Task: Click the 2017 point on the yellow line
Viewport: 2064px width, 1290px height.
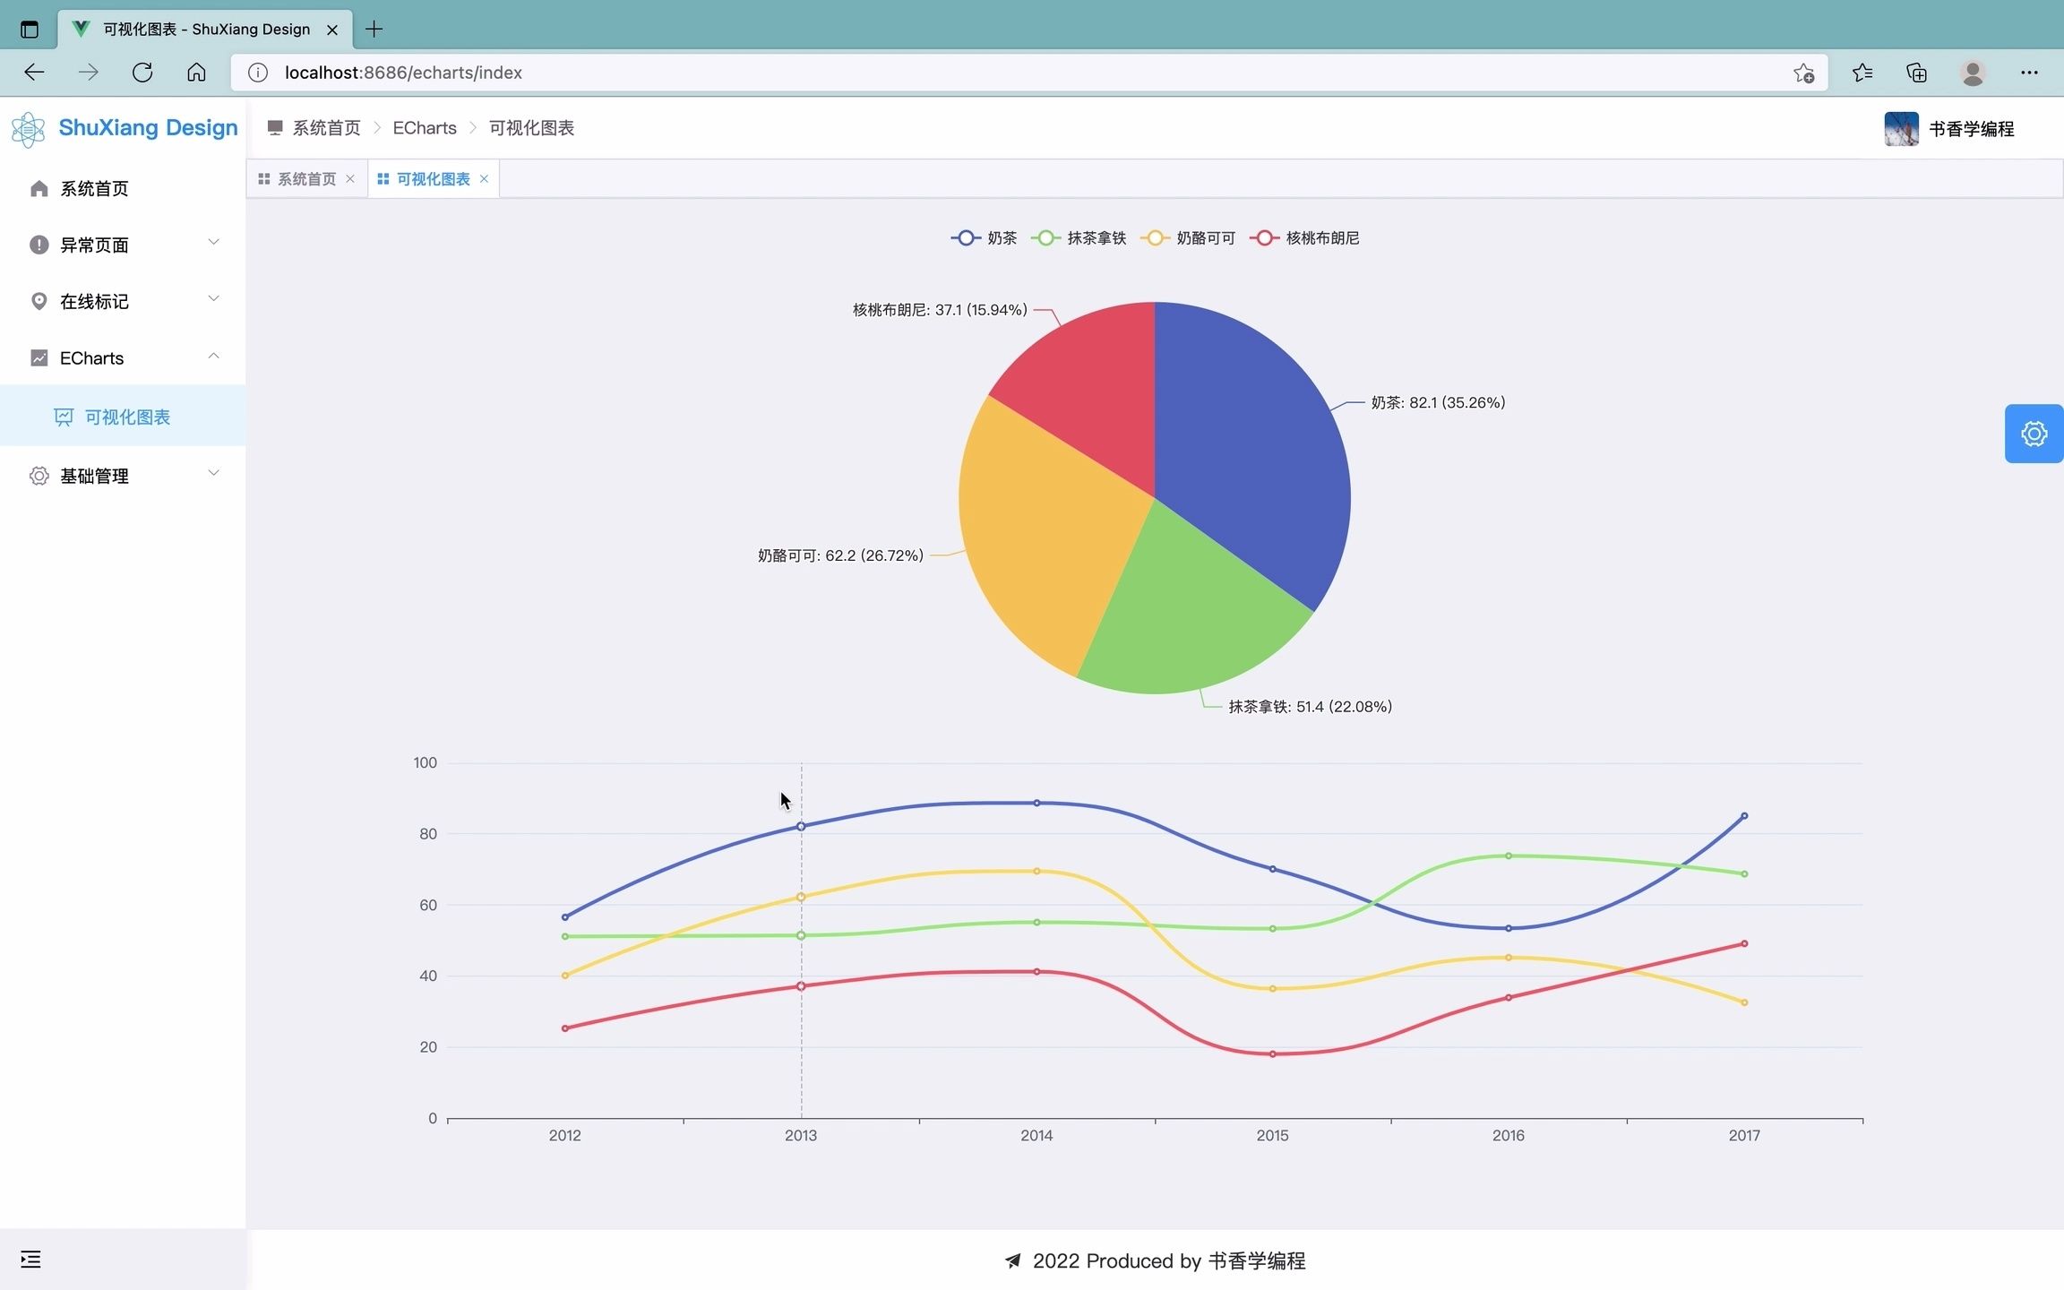Action: (x=1744, y=1002)
